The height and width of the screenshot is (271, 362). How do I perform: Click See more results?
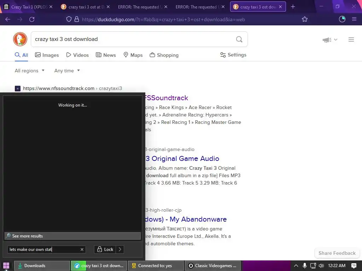72,236
